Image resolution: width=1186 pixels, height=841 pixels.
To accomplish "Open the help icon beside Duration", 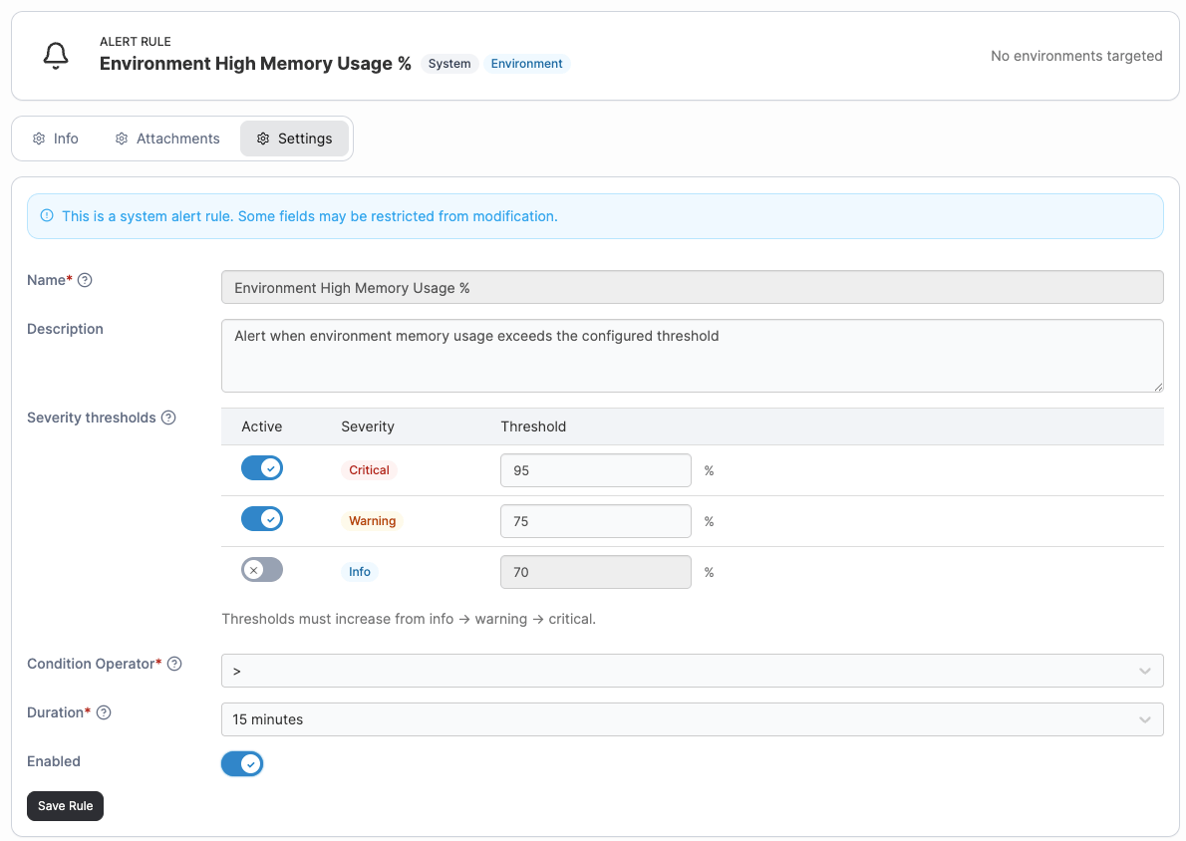I will tap(104, 712).
